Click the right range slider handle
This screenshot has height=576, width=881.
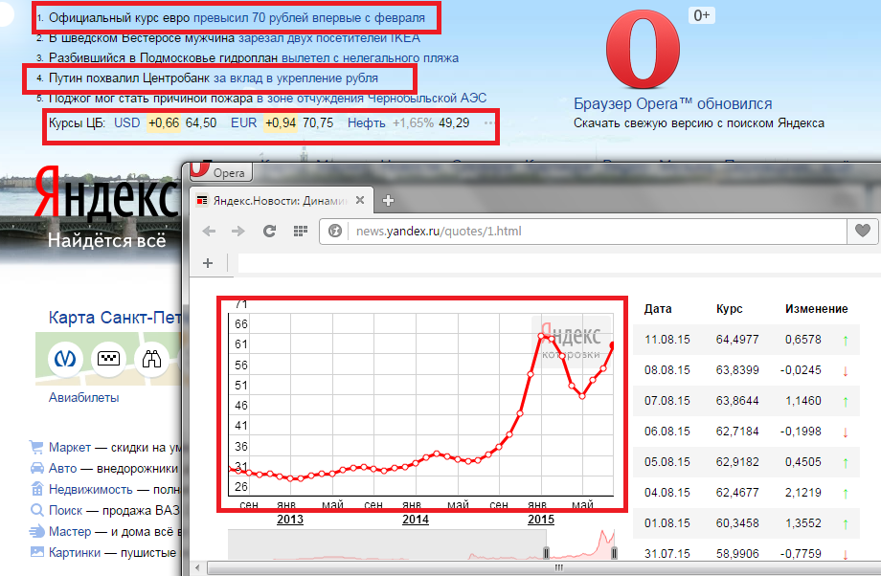point(614,553)
